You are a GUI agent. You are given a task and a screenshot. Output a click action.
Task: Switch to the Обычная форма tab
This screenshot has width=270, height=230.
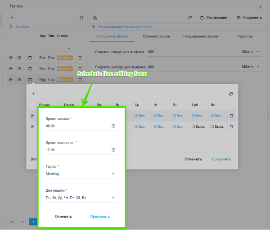point(155,36)
